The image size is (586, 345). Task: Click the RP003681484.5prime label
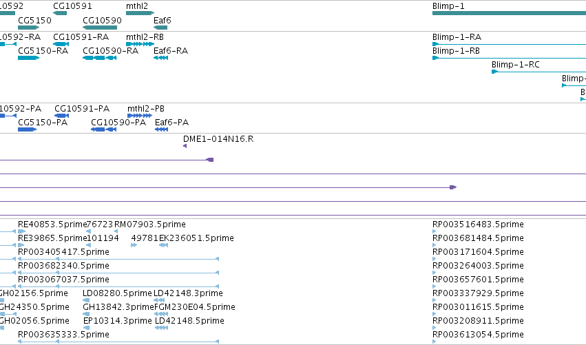(478, 238)
